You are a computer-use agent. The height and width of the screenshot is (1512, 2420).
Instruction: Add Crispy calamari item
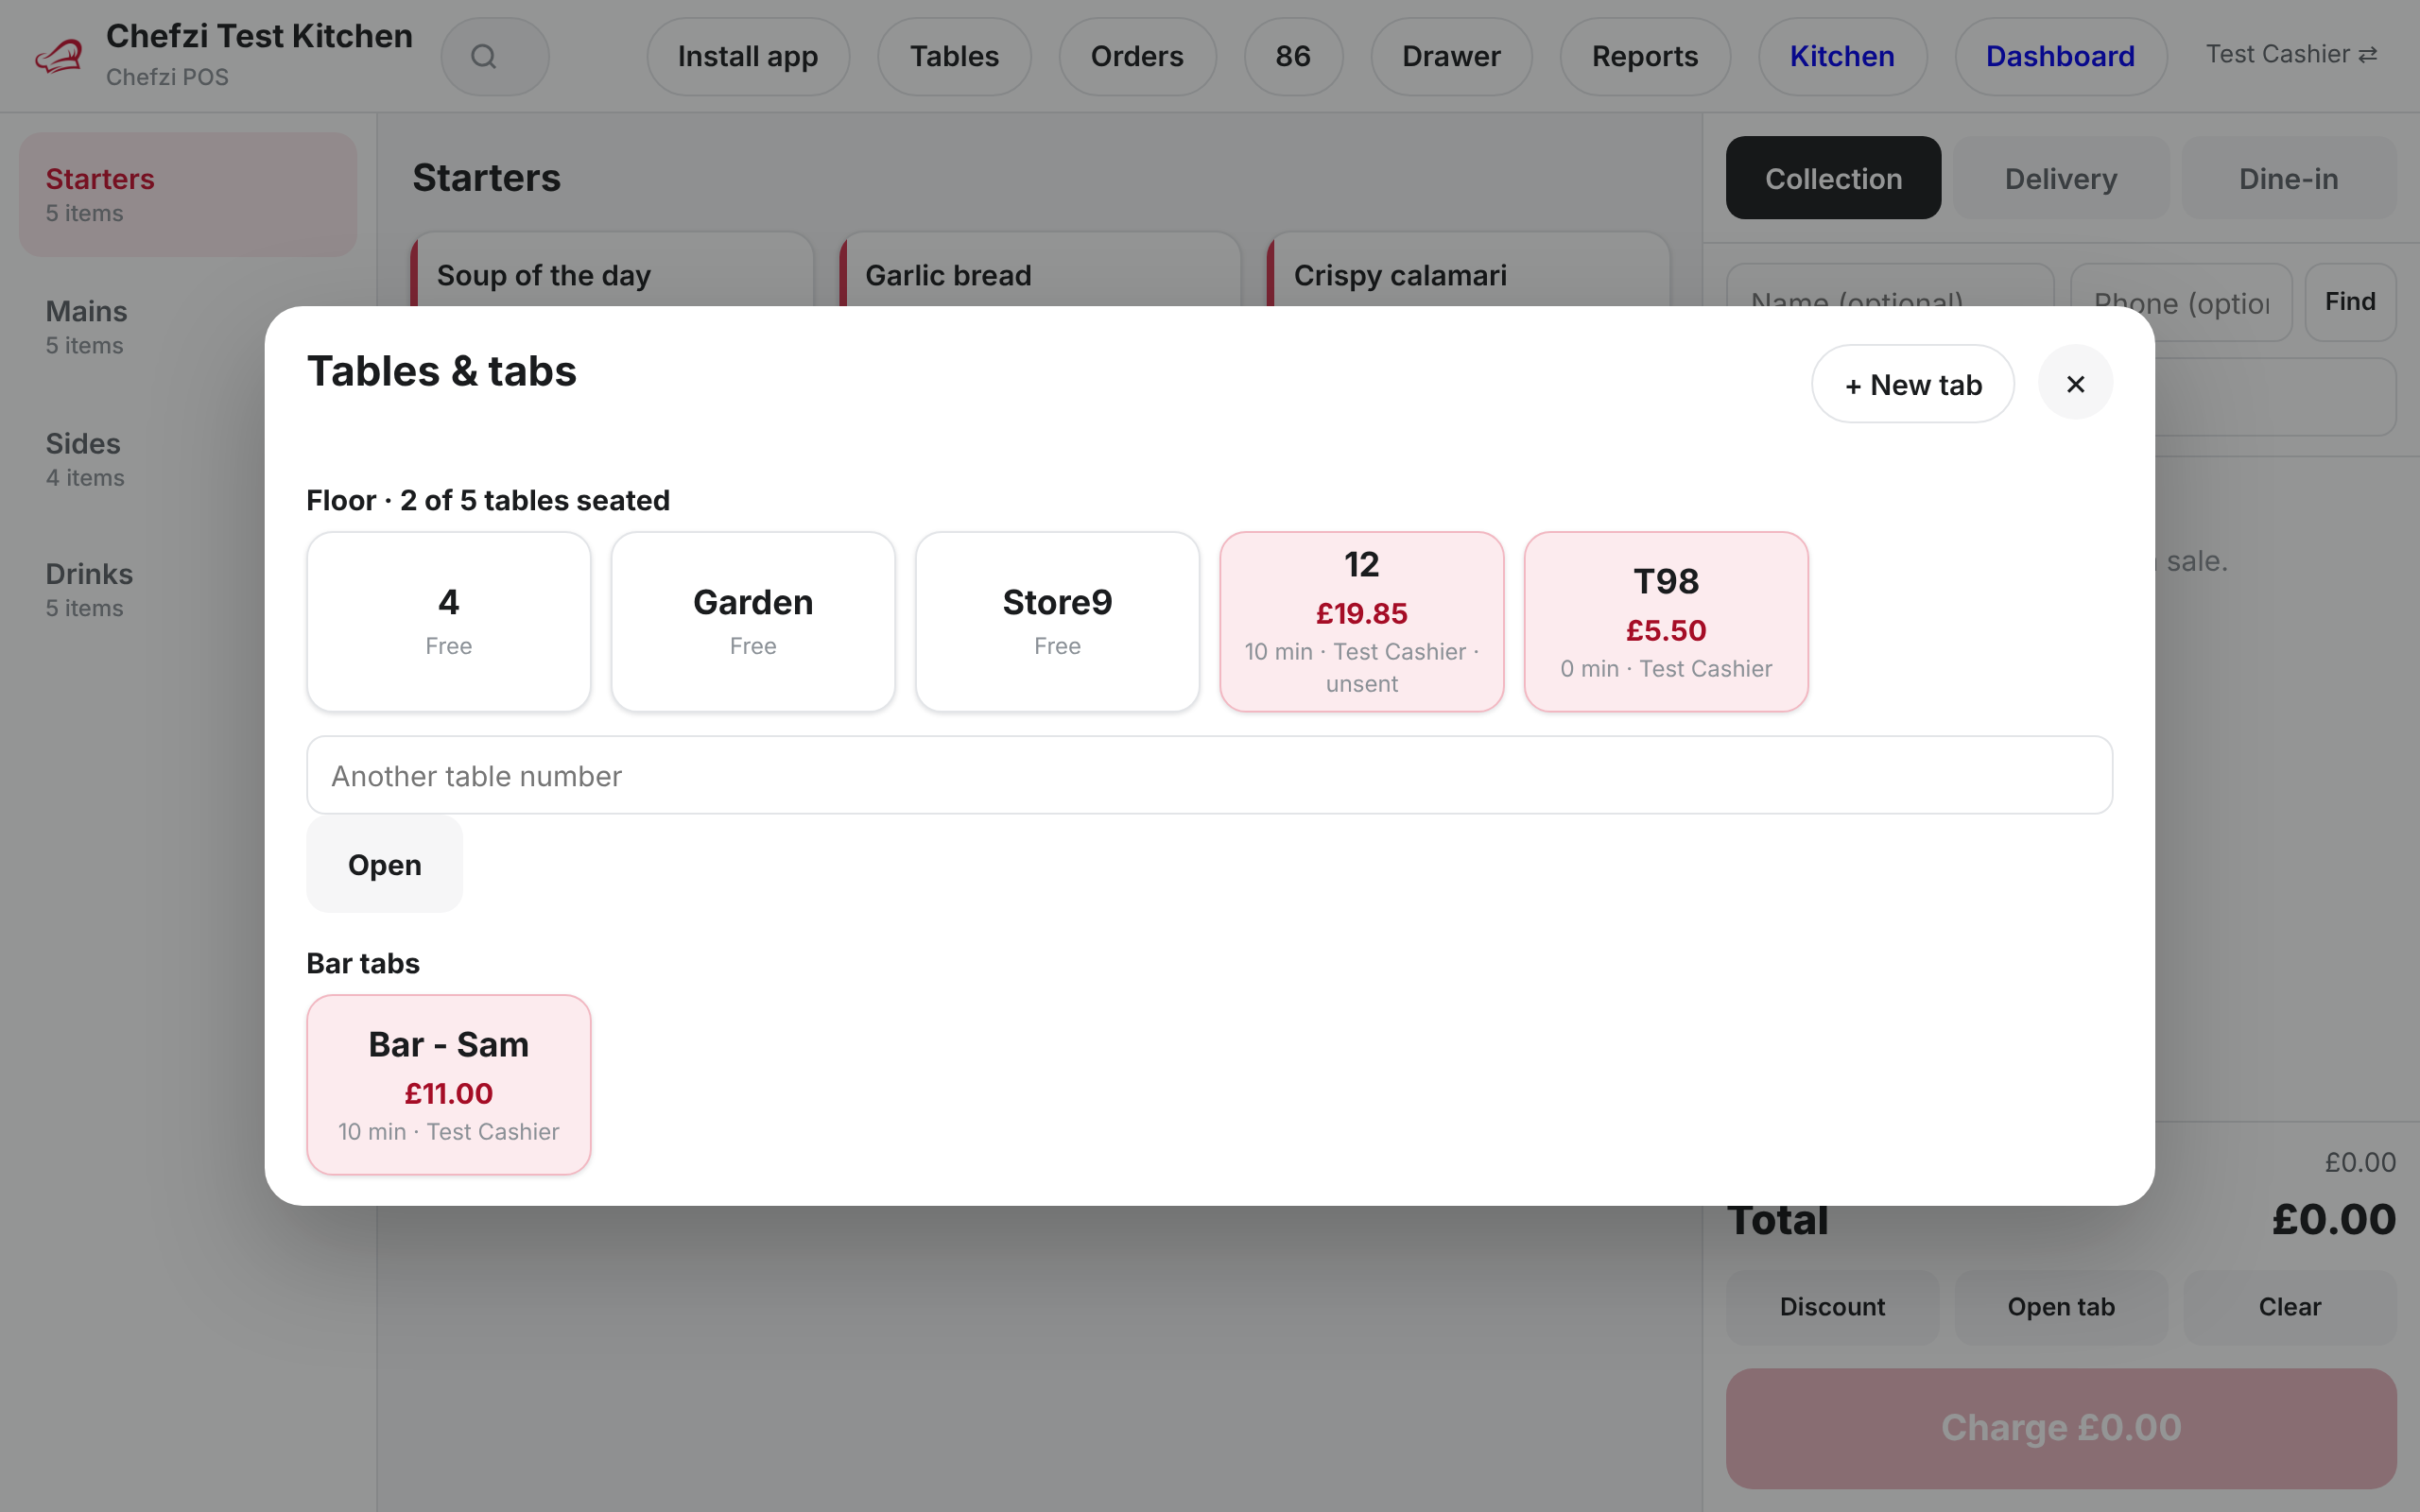click(x=1468, y=271)
